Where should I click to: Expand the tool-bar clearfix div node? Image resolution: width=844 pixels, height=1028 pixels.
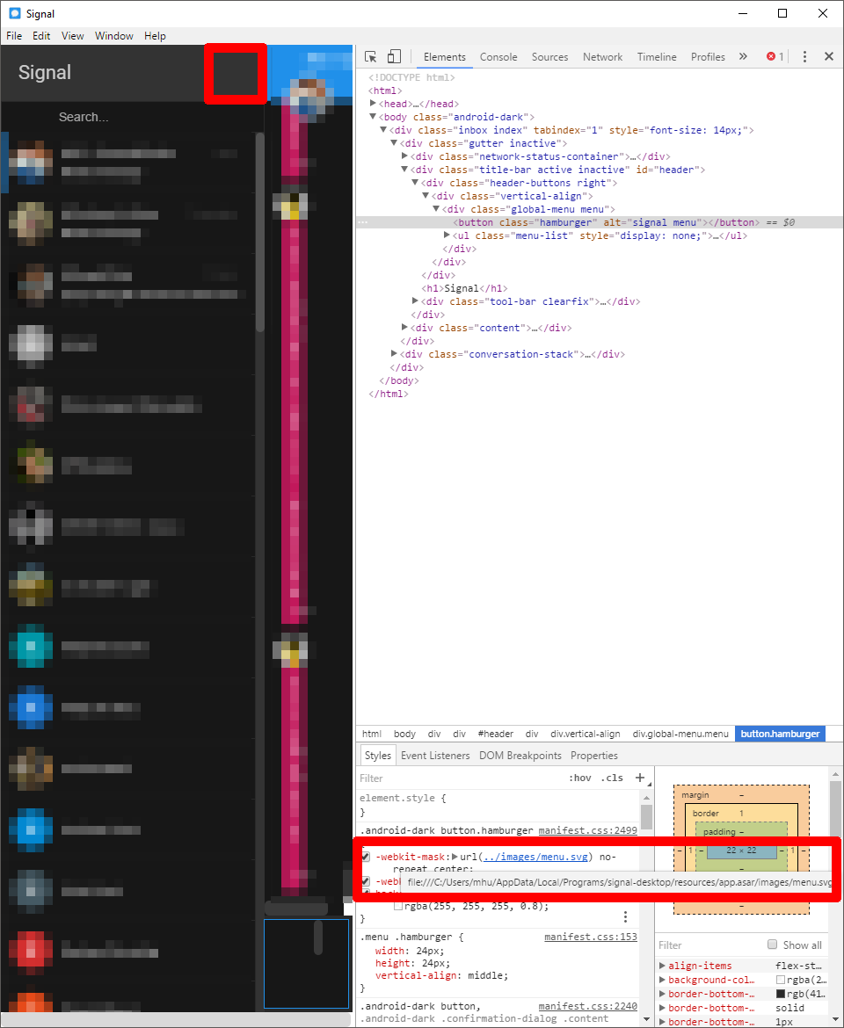tap(415, 300)
